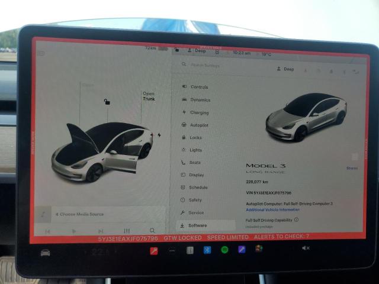The image size is (379, 284).
Task: Select the Controls menu item
Action: pos(199,87)
